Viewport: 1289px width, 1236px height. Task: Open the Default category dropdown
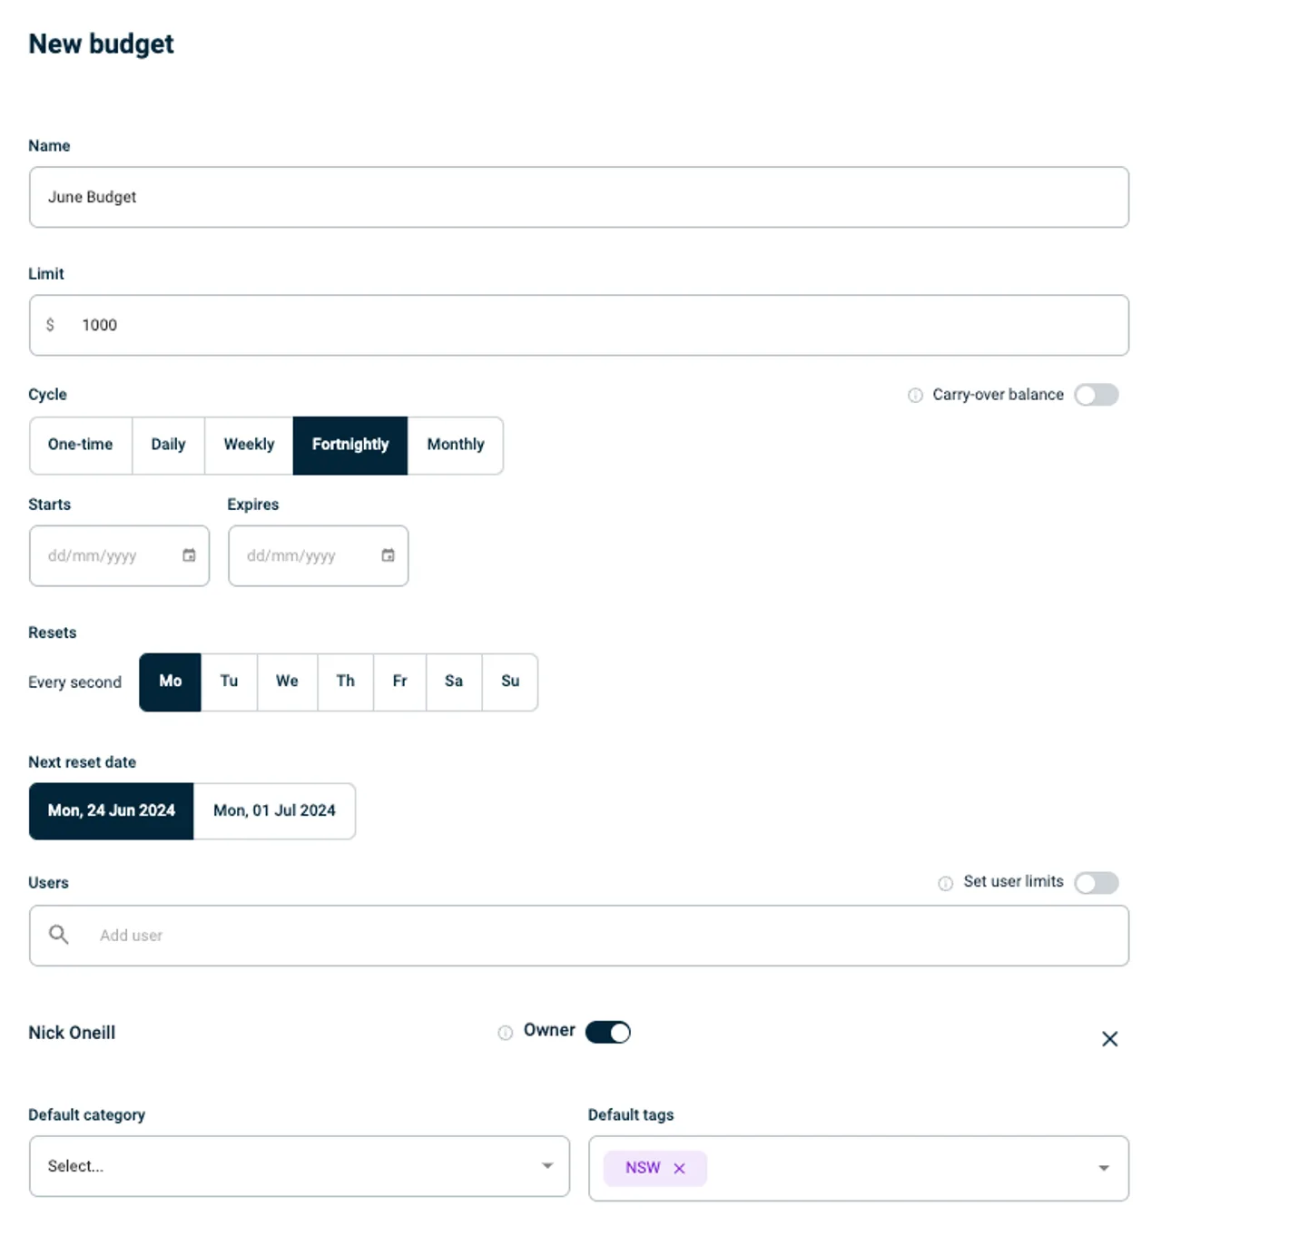click(299, 1166)
